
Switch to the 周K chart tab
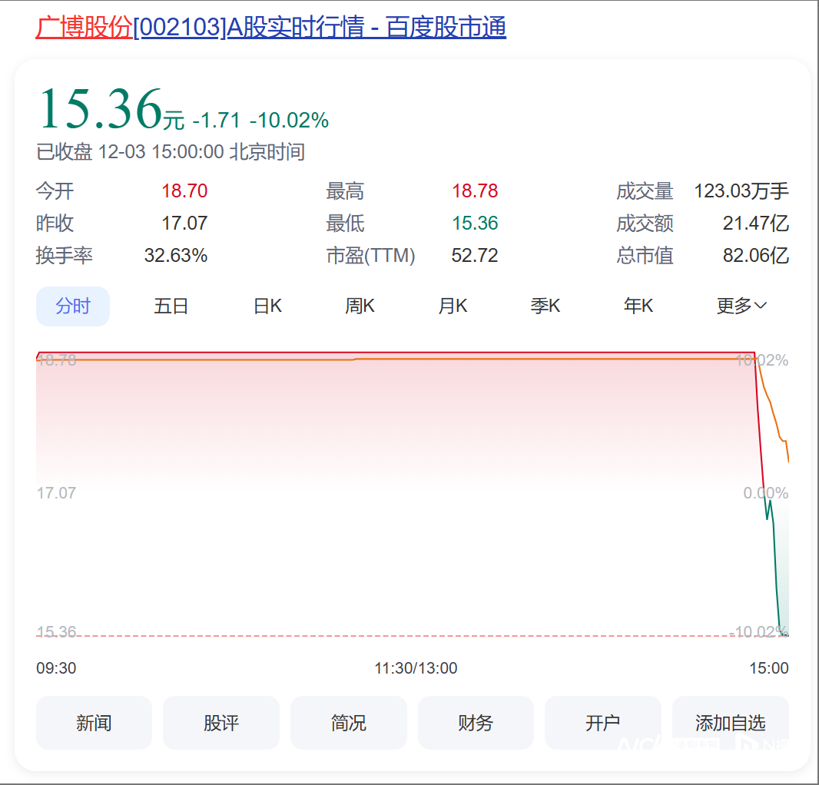(360, 305)
